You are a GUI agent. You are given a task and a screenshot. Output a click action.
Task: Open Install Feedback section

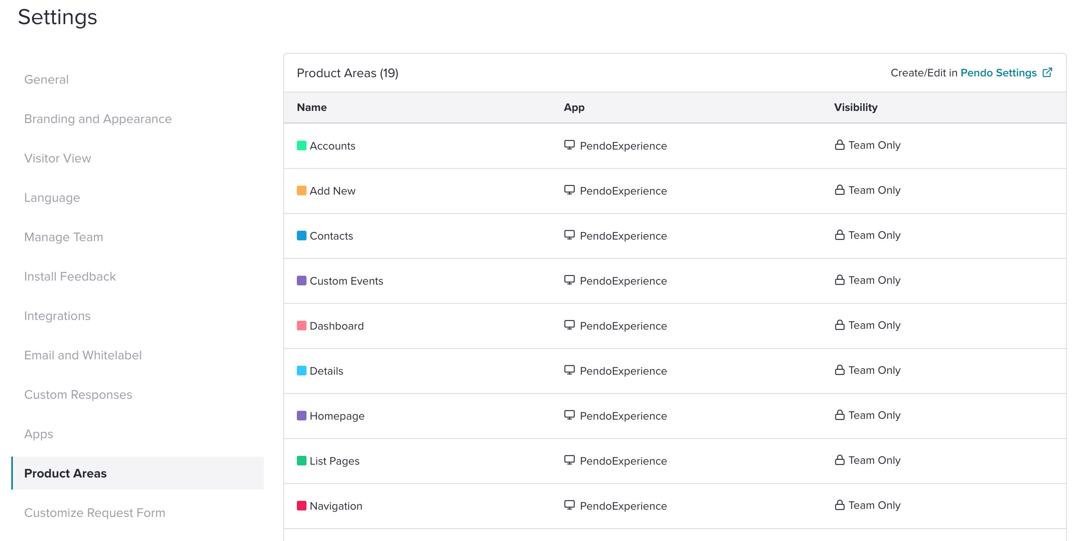[x=70, y=277]
